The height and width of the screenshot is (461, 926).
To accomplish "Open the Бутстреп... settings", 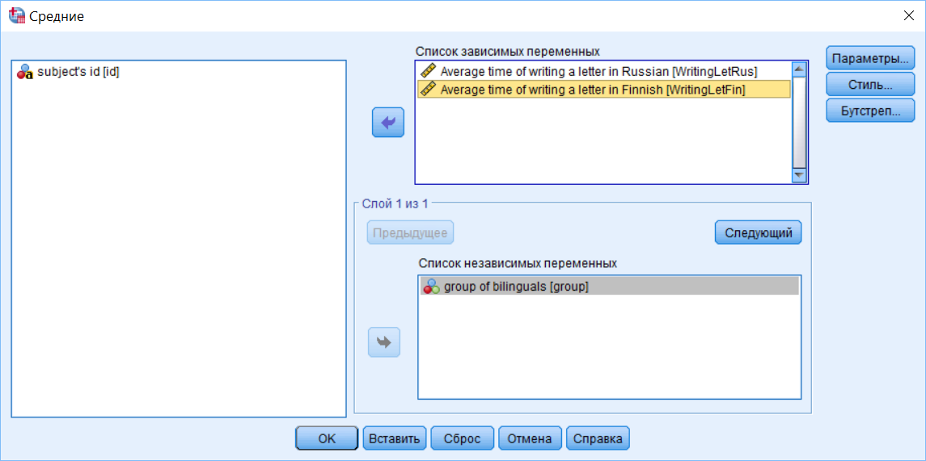I will point(870,111).
